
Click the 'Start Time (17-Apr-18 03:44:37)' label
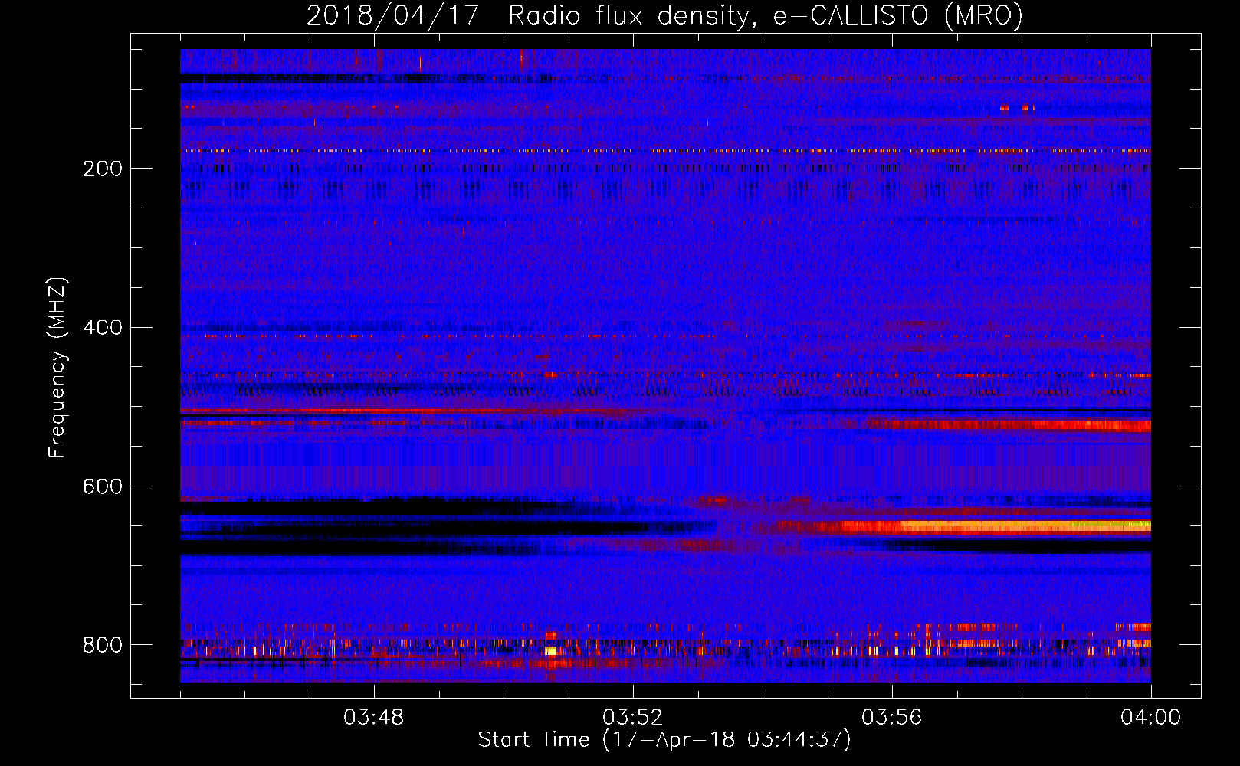coord(664,740)
